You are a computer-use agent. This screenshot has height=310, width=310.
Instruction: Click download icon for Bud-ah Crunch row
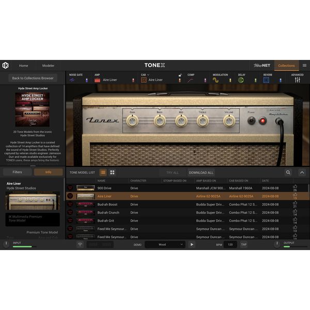[x=70, y=212]
